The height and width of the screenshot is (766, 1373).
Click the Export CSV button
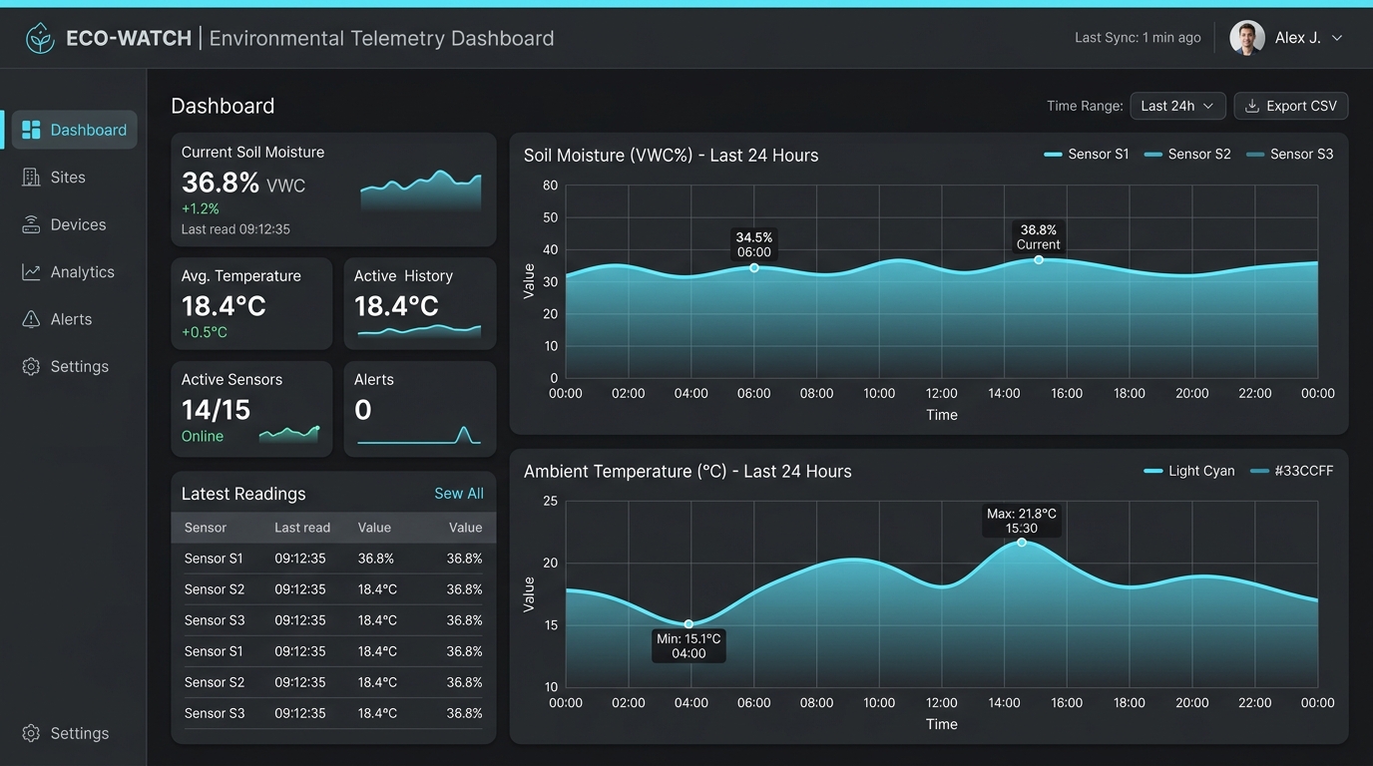point(1291,106)
